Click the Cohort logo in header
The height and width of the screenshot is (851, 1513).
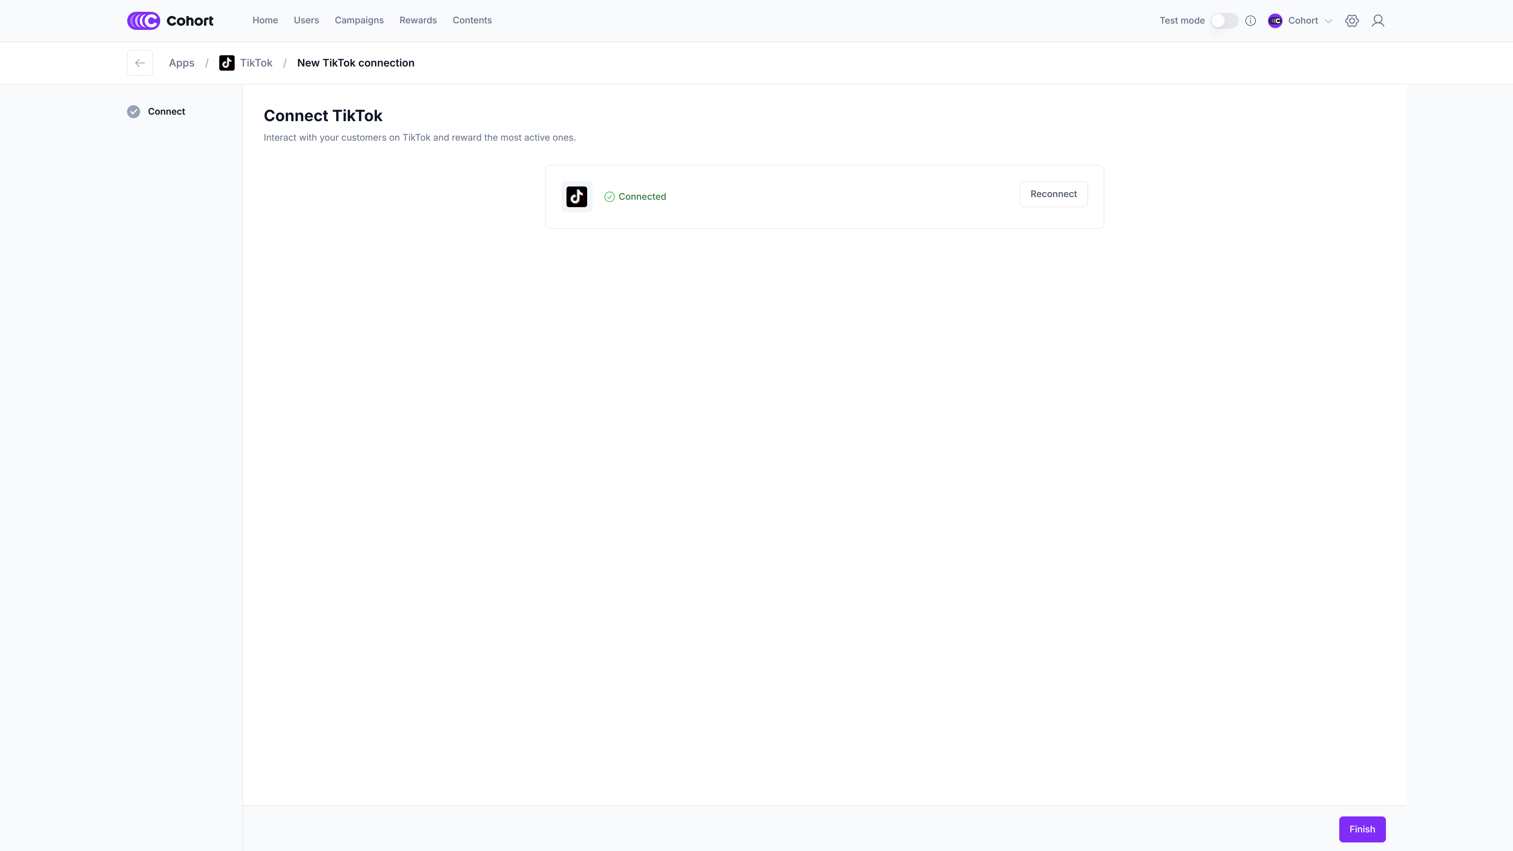pos(170,21)
